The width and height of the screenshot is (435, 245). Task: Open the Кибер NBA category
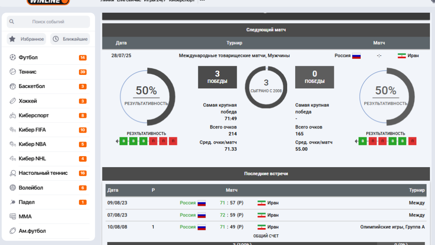[x=32, y=144]
